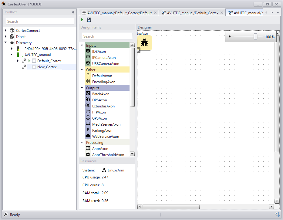Screen dimensions: 283x220
Task: Expand the Direct tree node
Action: pyautogui.click(x=6, y=36)
